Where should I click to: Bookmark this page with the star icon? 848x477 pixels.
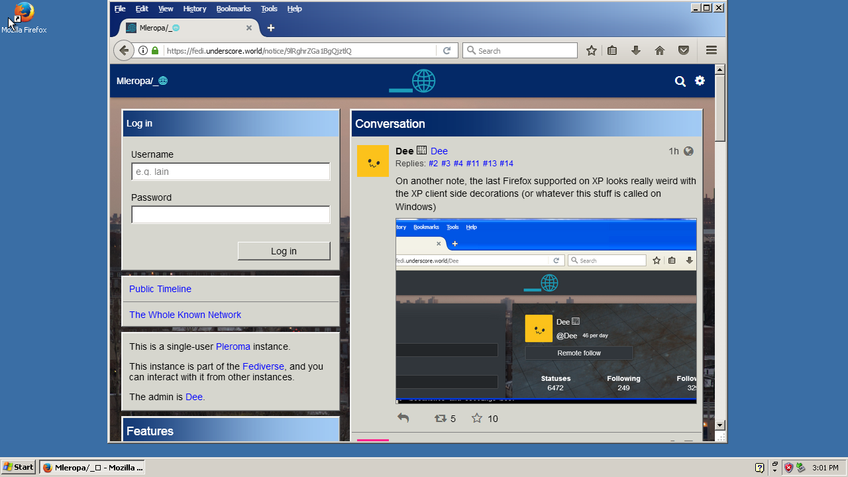click(x=592, y=50)
